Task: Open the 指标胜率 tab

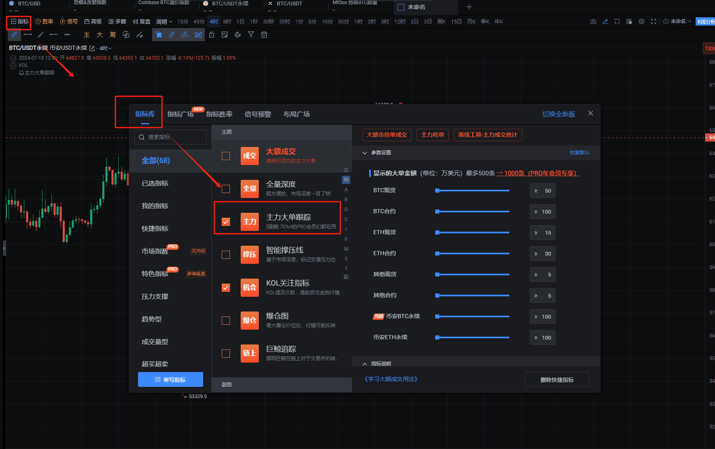Action: [x=219, y=114]
